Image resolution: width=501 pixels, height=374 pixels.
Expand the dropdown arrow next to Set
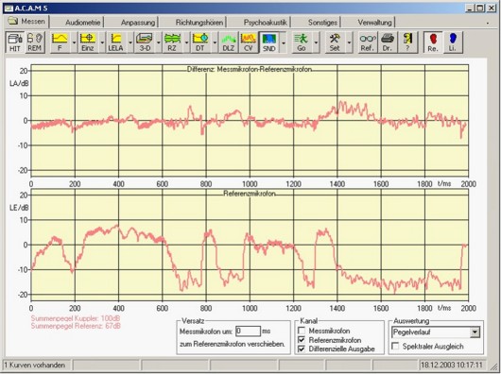pos(349,42)
